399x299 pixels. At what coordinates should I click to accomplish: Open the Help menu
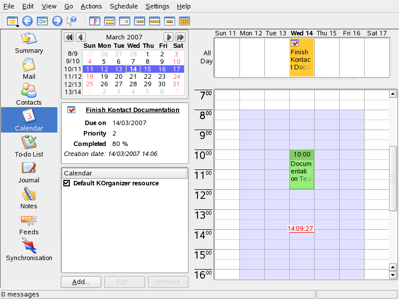[x=184, y=6]
